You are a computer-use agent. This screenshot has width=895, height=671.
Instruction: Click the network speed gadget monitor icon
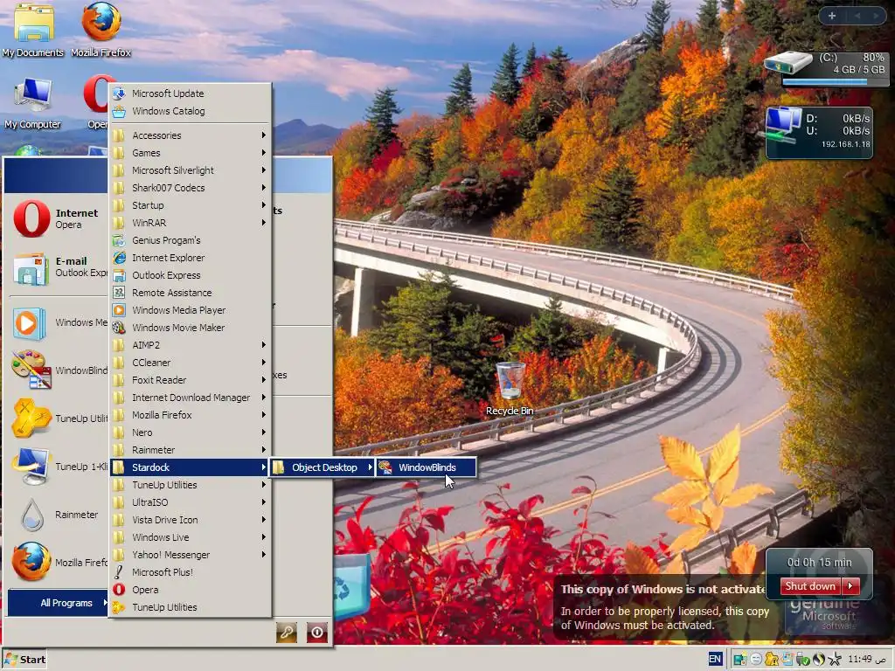[782, 125]
